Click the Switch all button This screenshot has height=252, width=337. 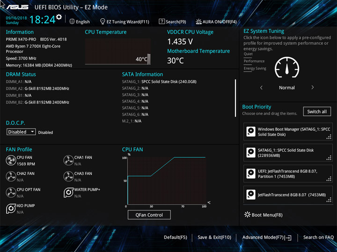(317, 112)
